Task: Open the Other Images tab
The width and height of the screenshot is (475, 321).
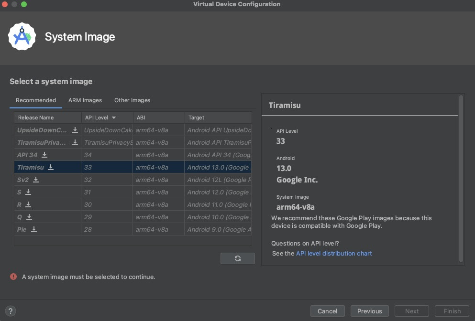Action: coord(132,100)
